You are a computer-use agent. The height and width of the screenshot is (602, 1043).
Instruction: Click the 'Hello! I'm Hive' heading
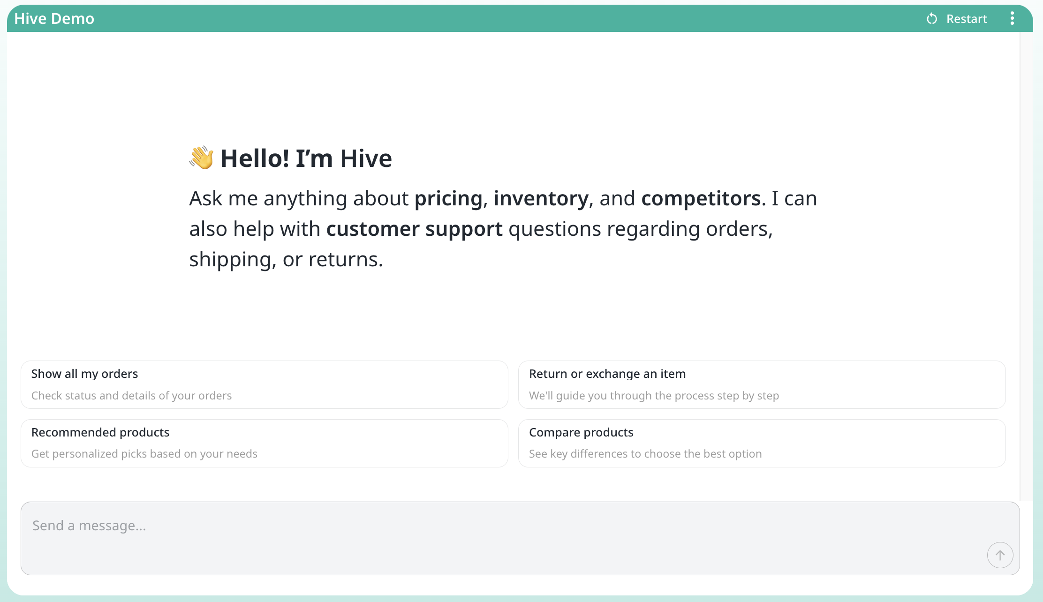coord(306,158)
